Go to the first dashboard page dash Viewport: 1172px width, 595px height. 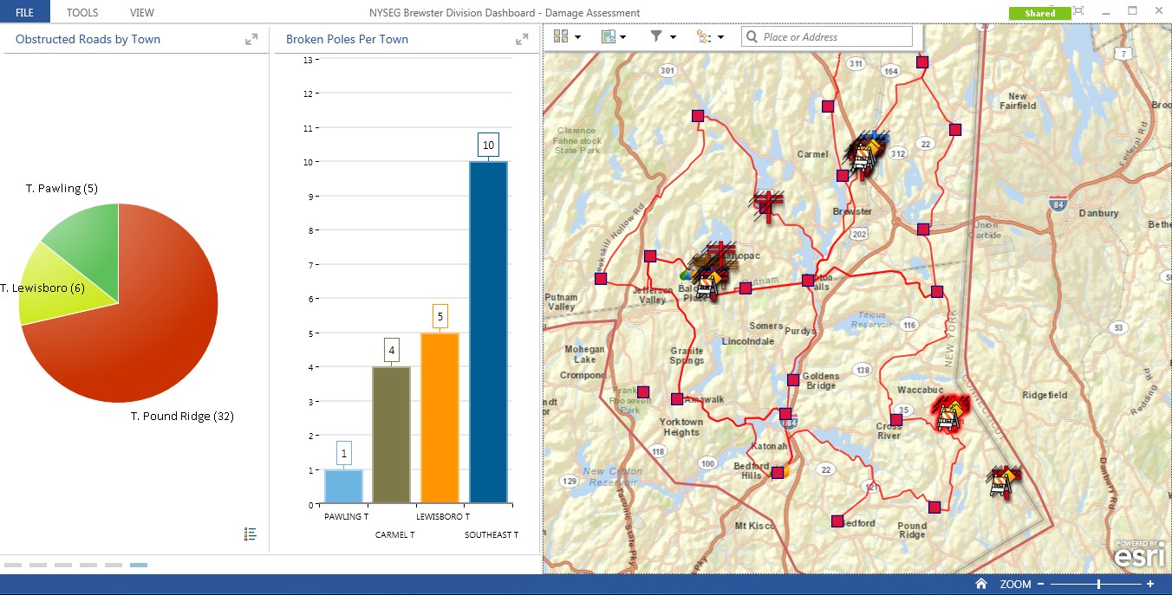(12, 565)
